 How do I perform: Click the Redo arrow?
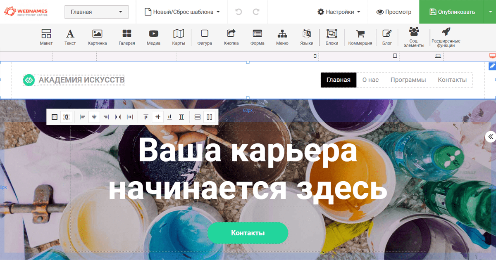click(256, 12)
